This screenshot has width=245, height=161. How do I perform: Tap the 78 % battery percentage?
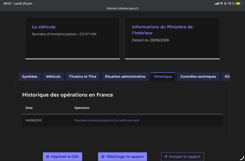(x=231, y=3)
